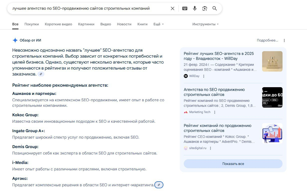Open the Агентства по SEO продвижению строительных сайтов result

coord(214,92)
